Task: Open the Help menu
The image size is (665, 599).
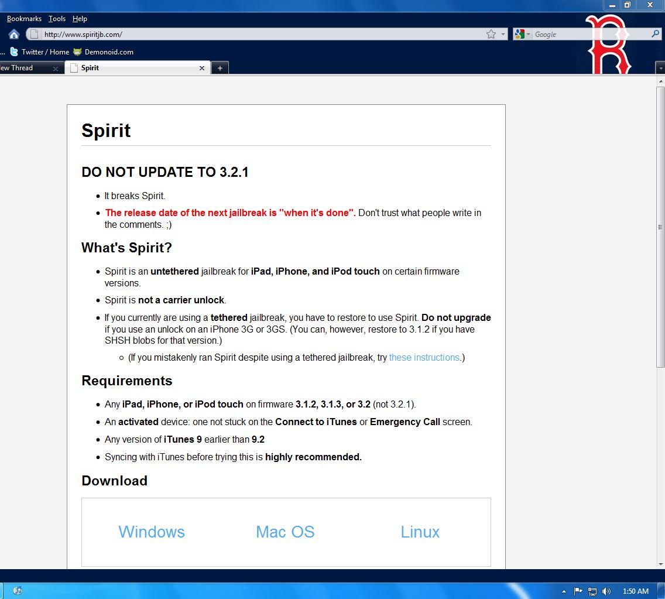Action: (x=80, y=19)
